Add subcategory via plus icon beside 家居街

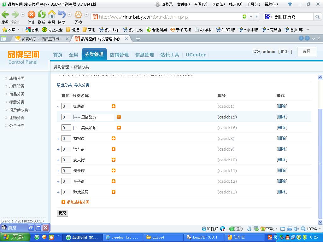[x=114, y=106]
